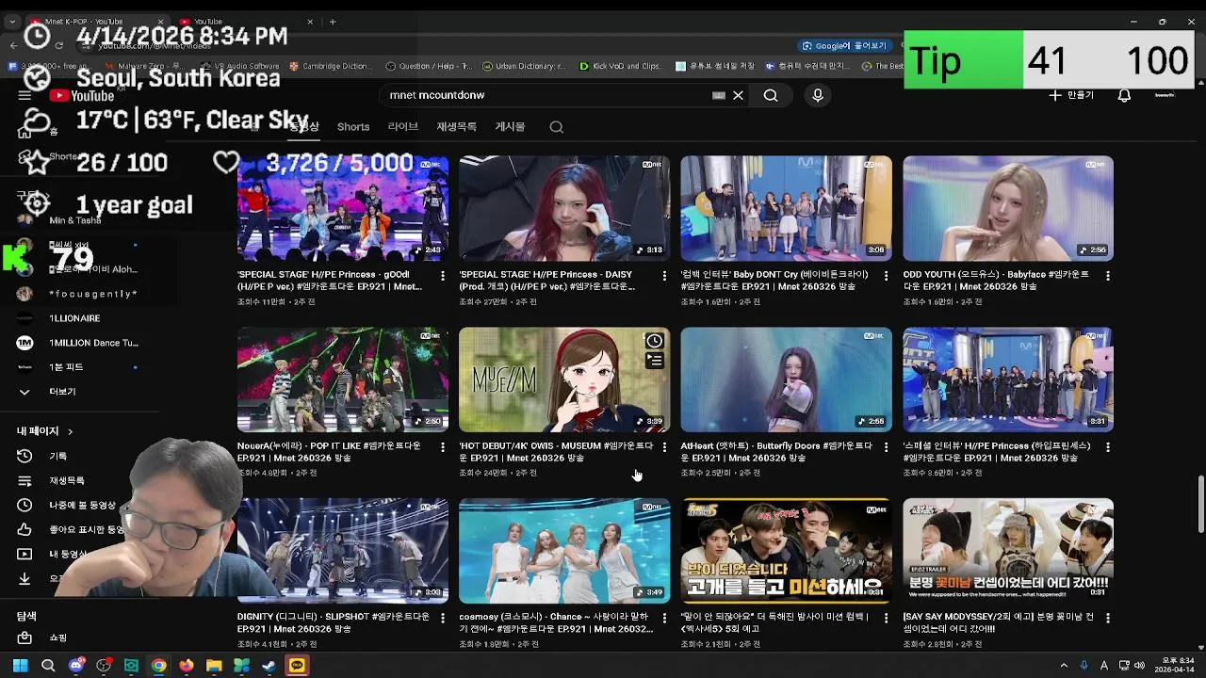Image resolution: width=1206 pixels, height=678 pixels.
Task: Play the AtHeart Butterfly Doors thumbnail
Action: tap(786, 379)
